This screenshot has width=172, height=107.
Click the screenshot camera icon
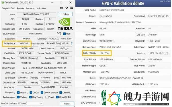pos(62,8)
